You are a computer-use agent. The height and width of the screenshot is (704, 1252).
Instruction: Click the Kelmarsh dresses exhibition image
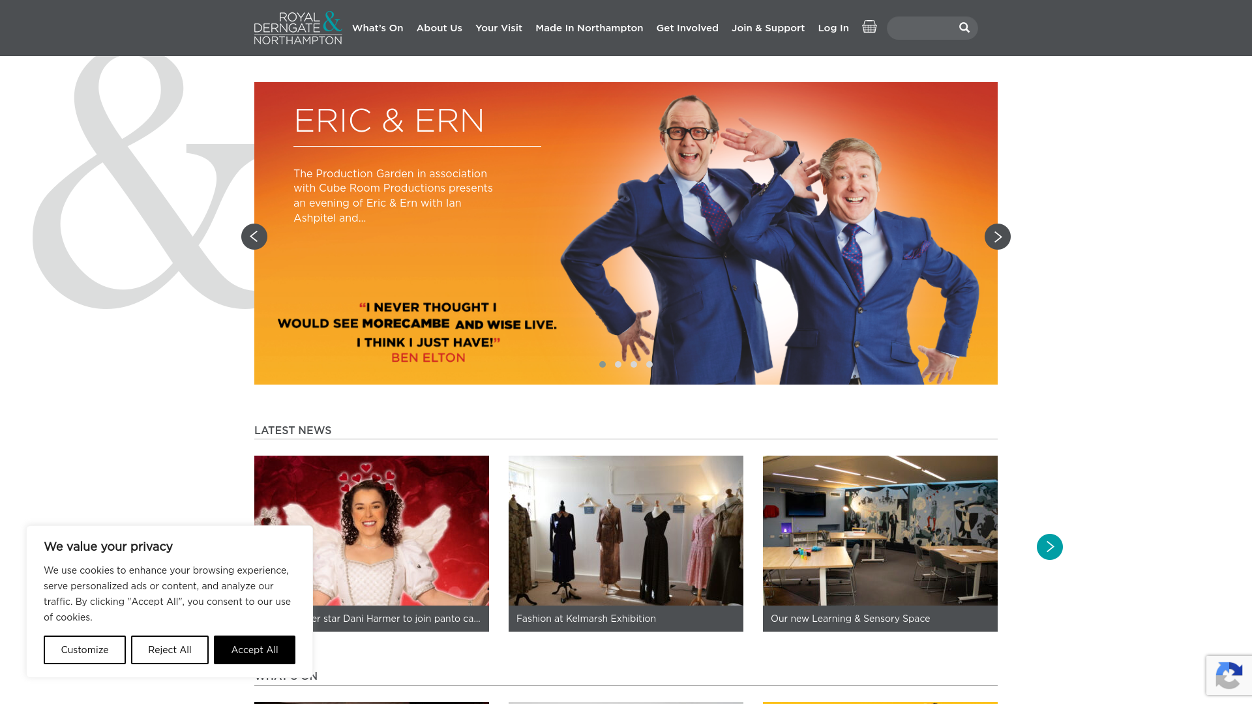coord(626,531)
